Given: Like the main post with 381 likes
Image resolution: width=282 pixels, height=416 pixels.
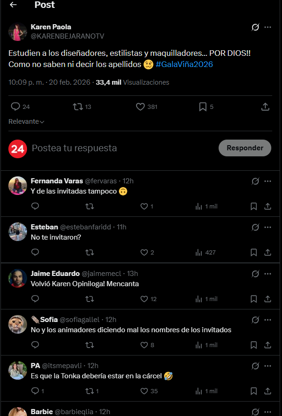Looking at the screenshot, I should (x=140, y=107).
